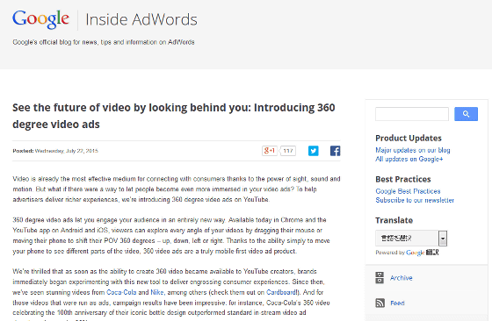The width and height of the screenshot is (492, 321).
Task: Click the Google +1 button
Action: click(x=270, y=151)
